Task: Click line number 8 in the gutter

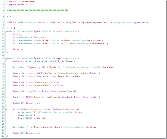Action: pyautogui.click(x=4, y=22)
